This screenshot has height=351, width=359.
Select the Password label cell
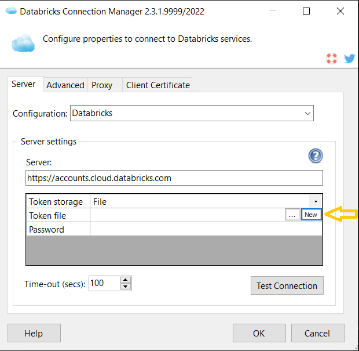click(58, 229)
